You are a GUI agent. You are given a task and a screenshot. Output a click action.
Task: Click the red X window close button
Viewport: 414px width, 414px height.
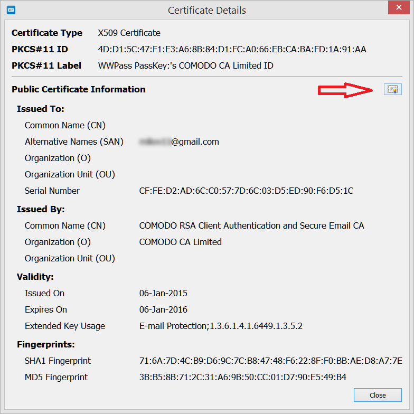(399, 7)
